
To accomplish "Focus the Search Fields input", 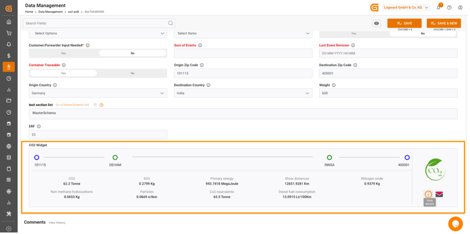I will point(99,23).
